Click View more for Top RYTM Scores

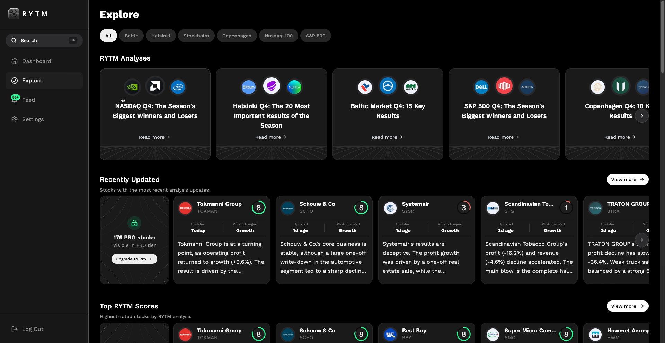pos(628,306)
